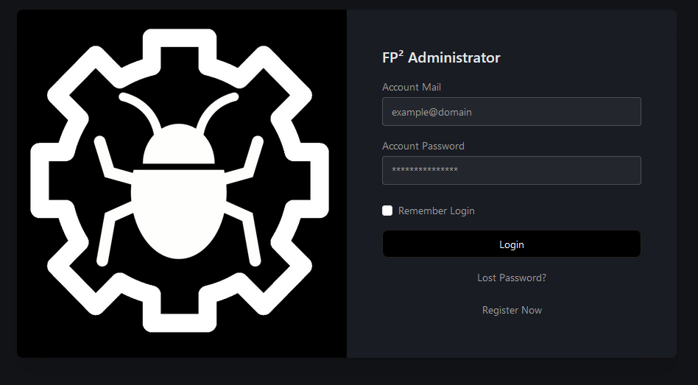The height and width of the screenshot is (385, 698).
Task: Follow the Register Now link
Action: point(512,310)
